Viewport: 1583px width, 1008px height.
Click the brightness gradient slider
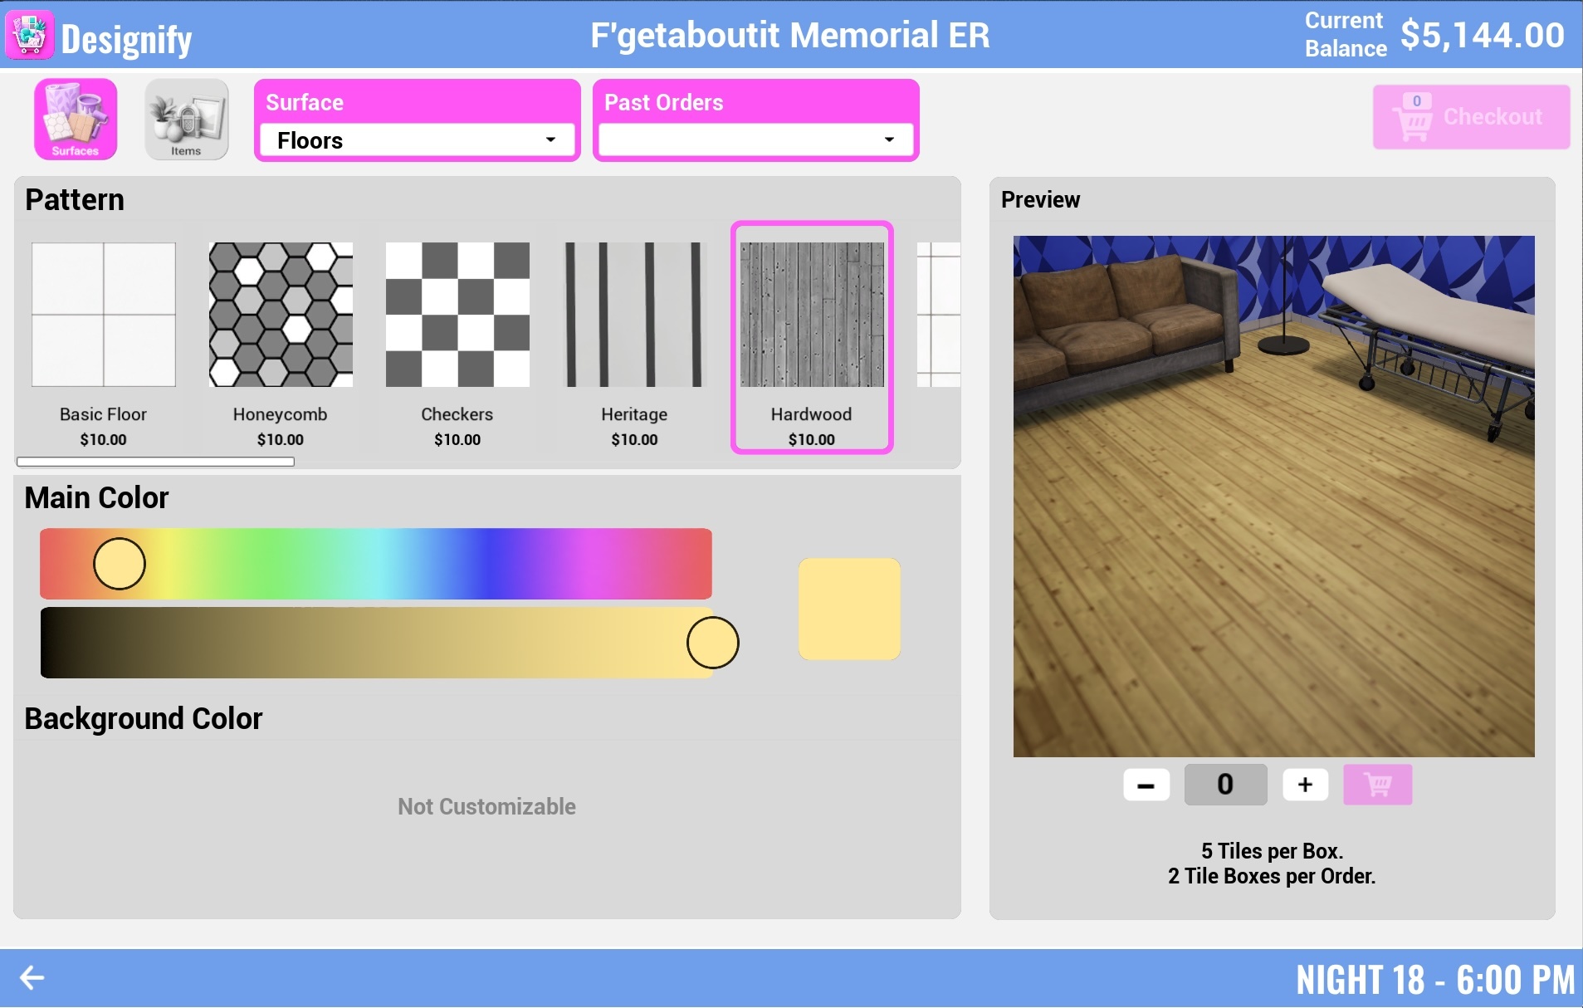point(376,643)
